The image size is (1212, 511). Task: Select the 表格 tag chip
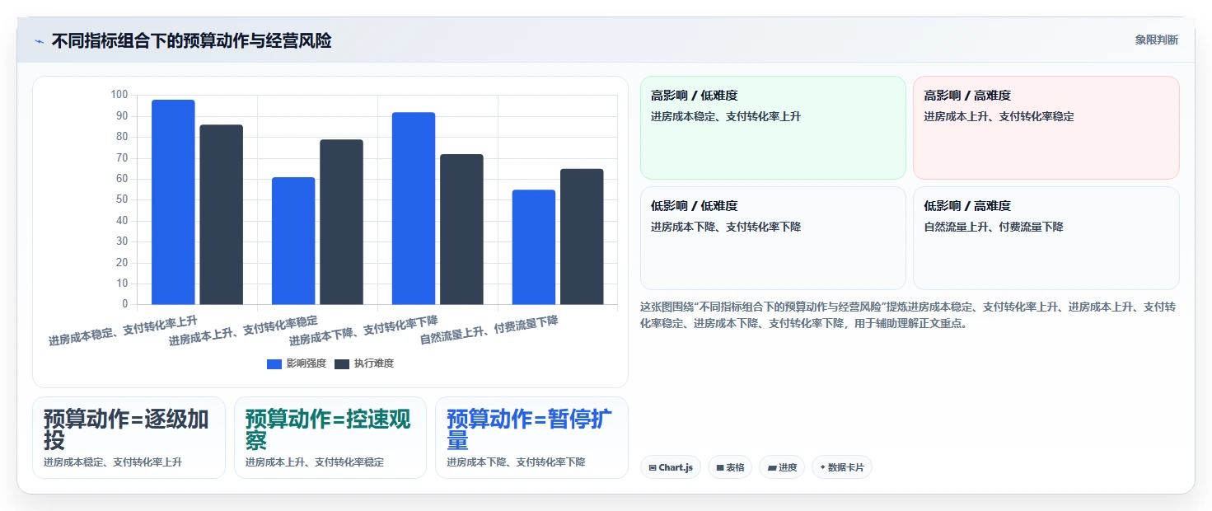(x=730, y=467)
